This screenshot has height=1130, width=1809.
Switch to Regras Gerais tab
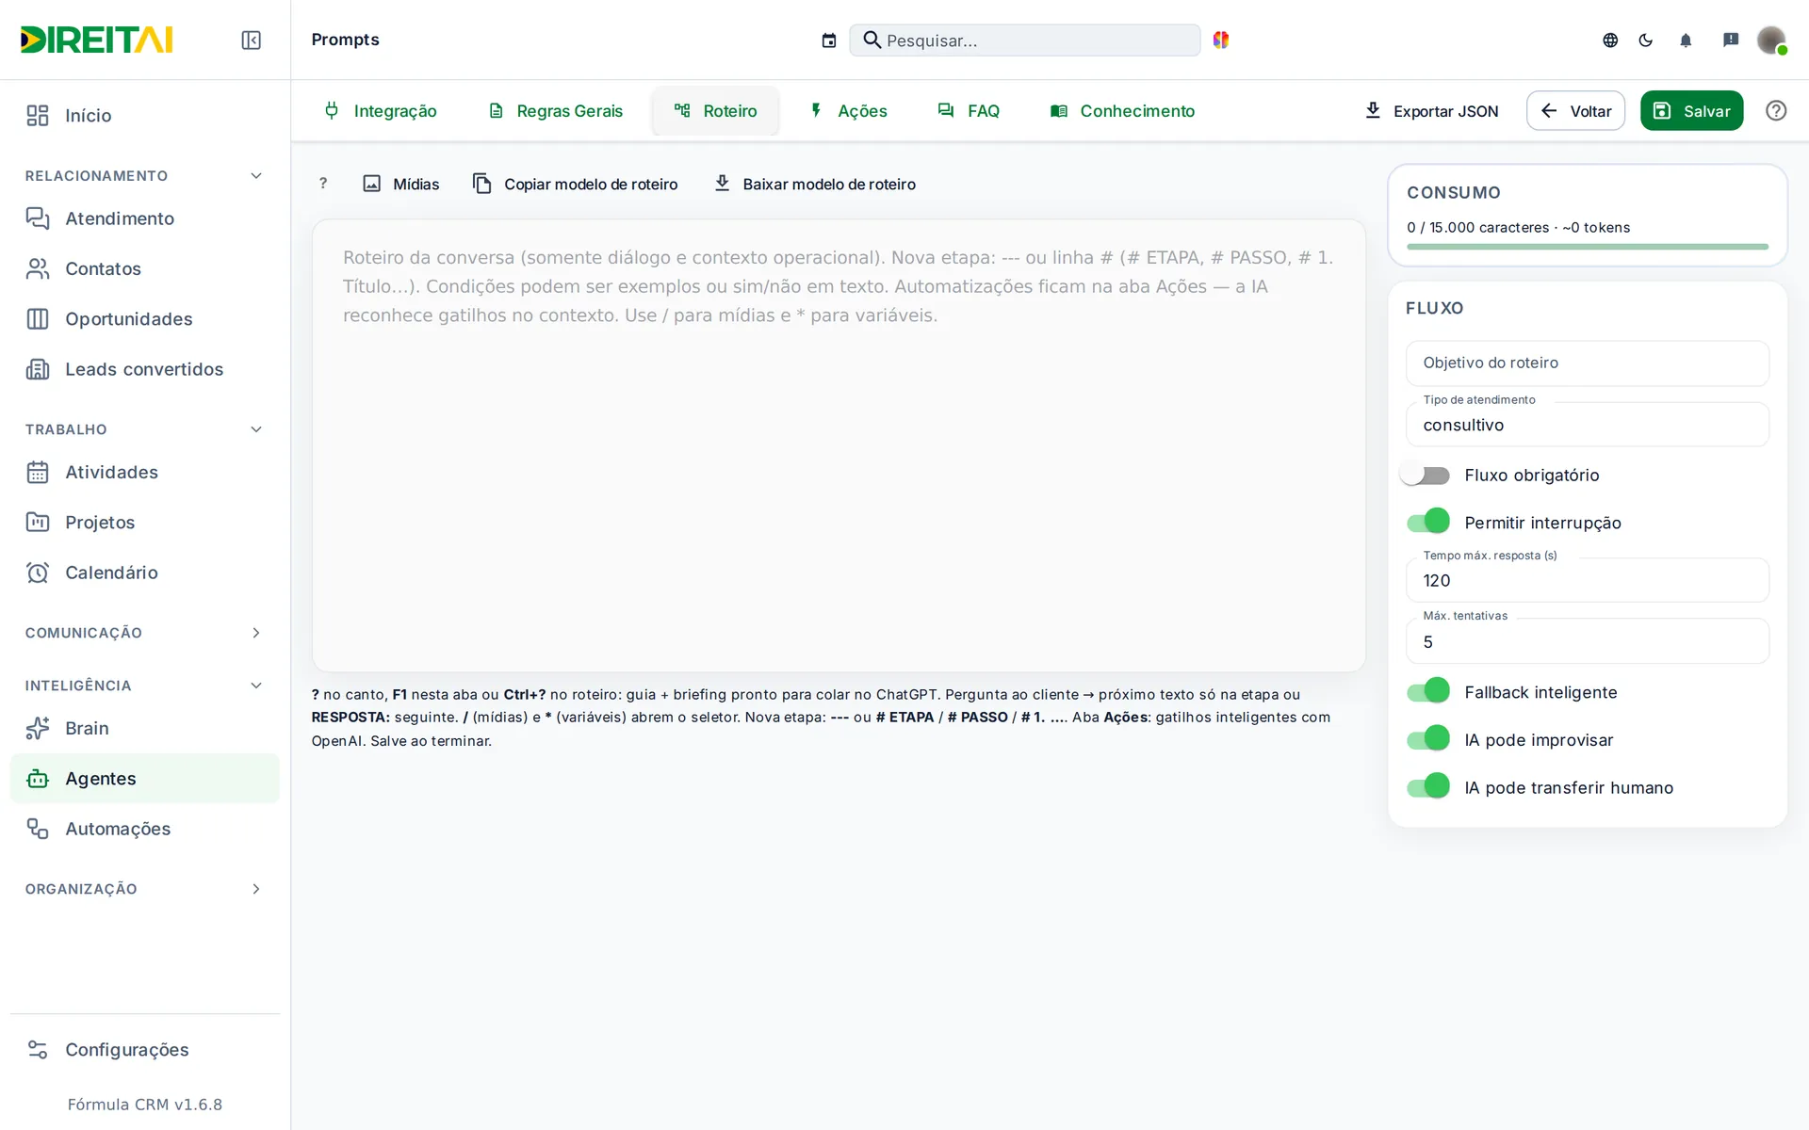tap(555, 111)
